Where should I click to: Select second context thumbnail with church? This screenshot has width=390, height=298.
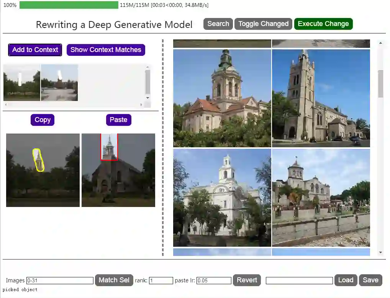point(59,82)
